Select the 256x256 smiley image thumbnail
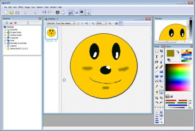The height and width of the screenshot is (131, 195). pos(51,32)
